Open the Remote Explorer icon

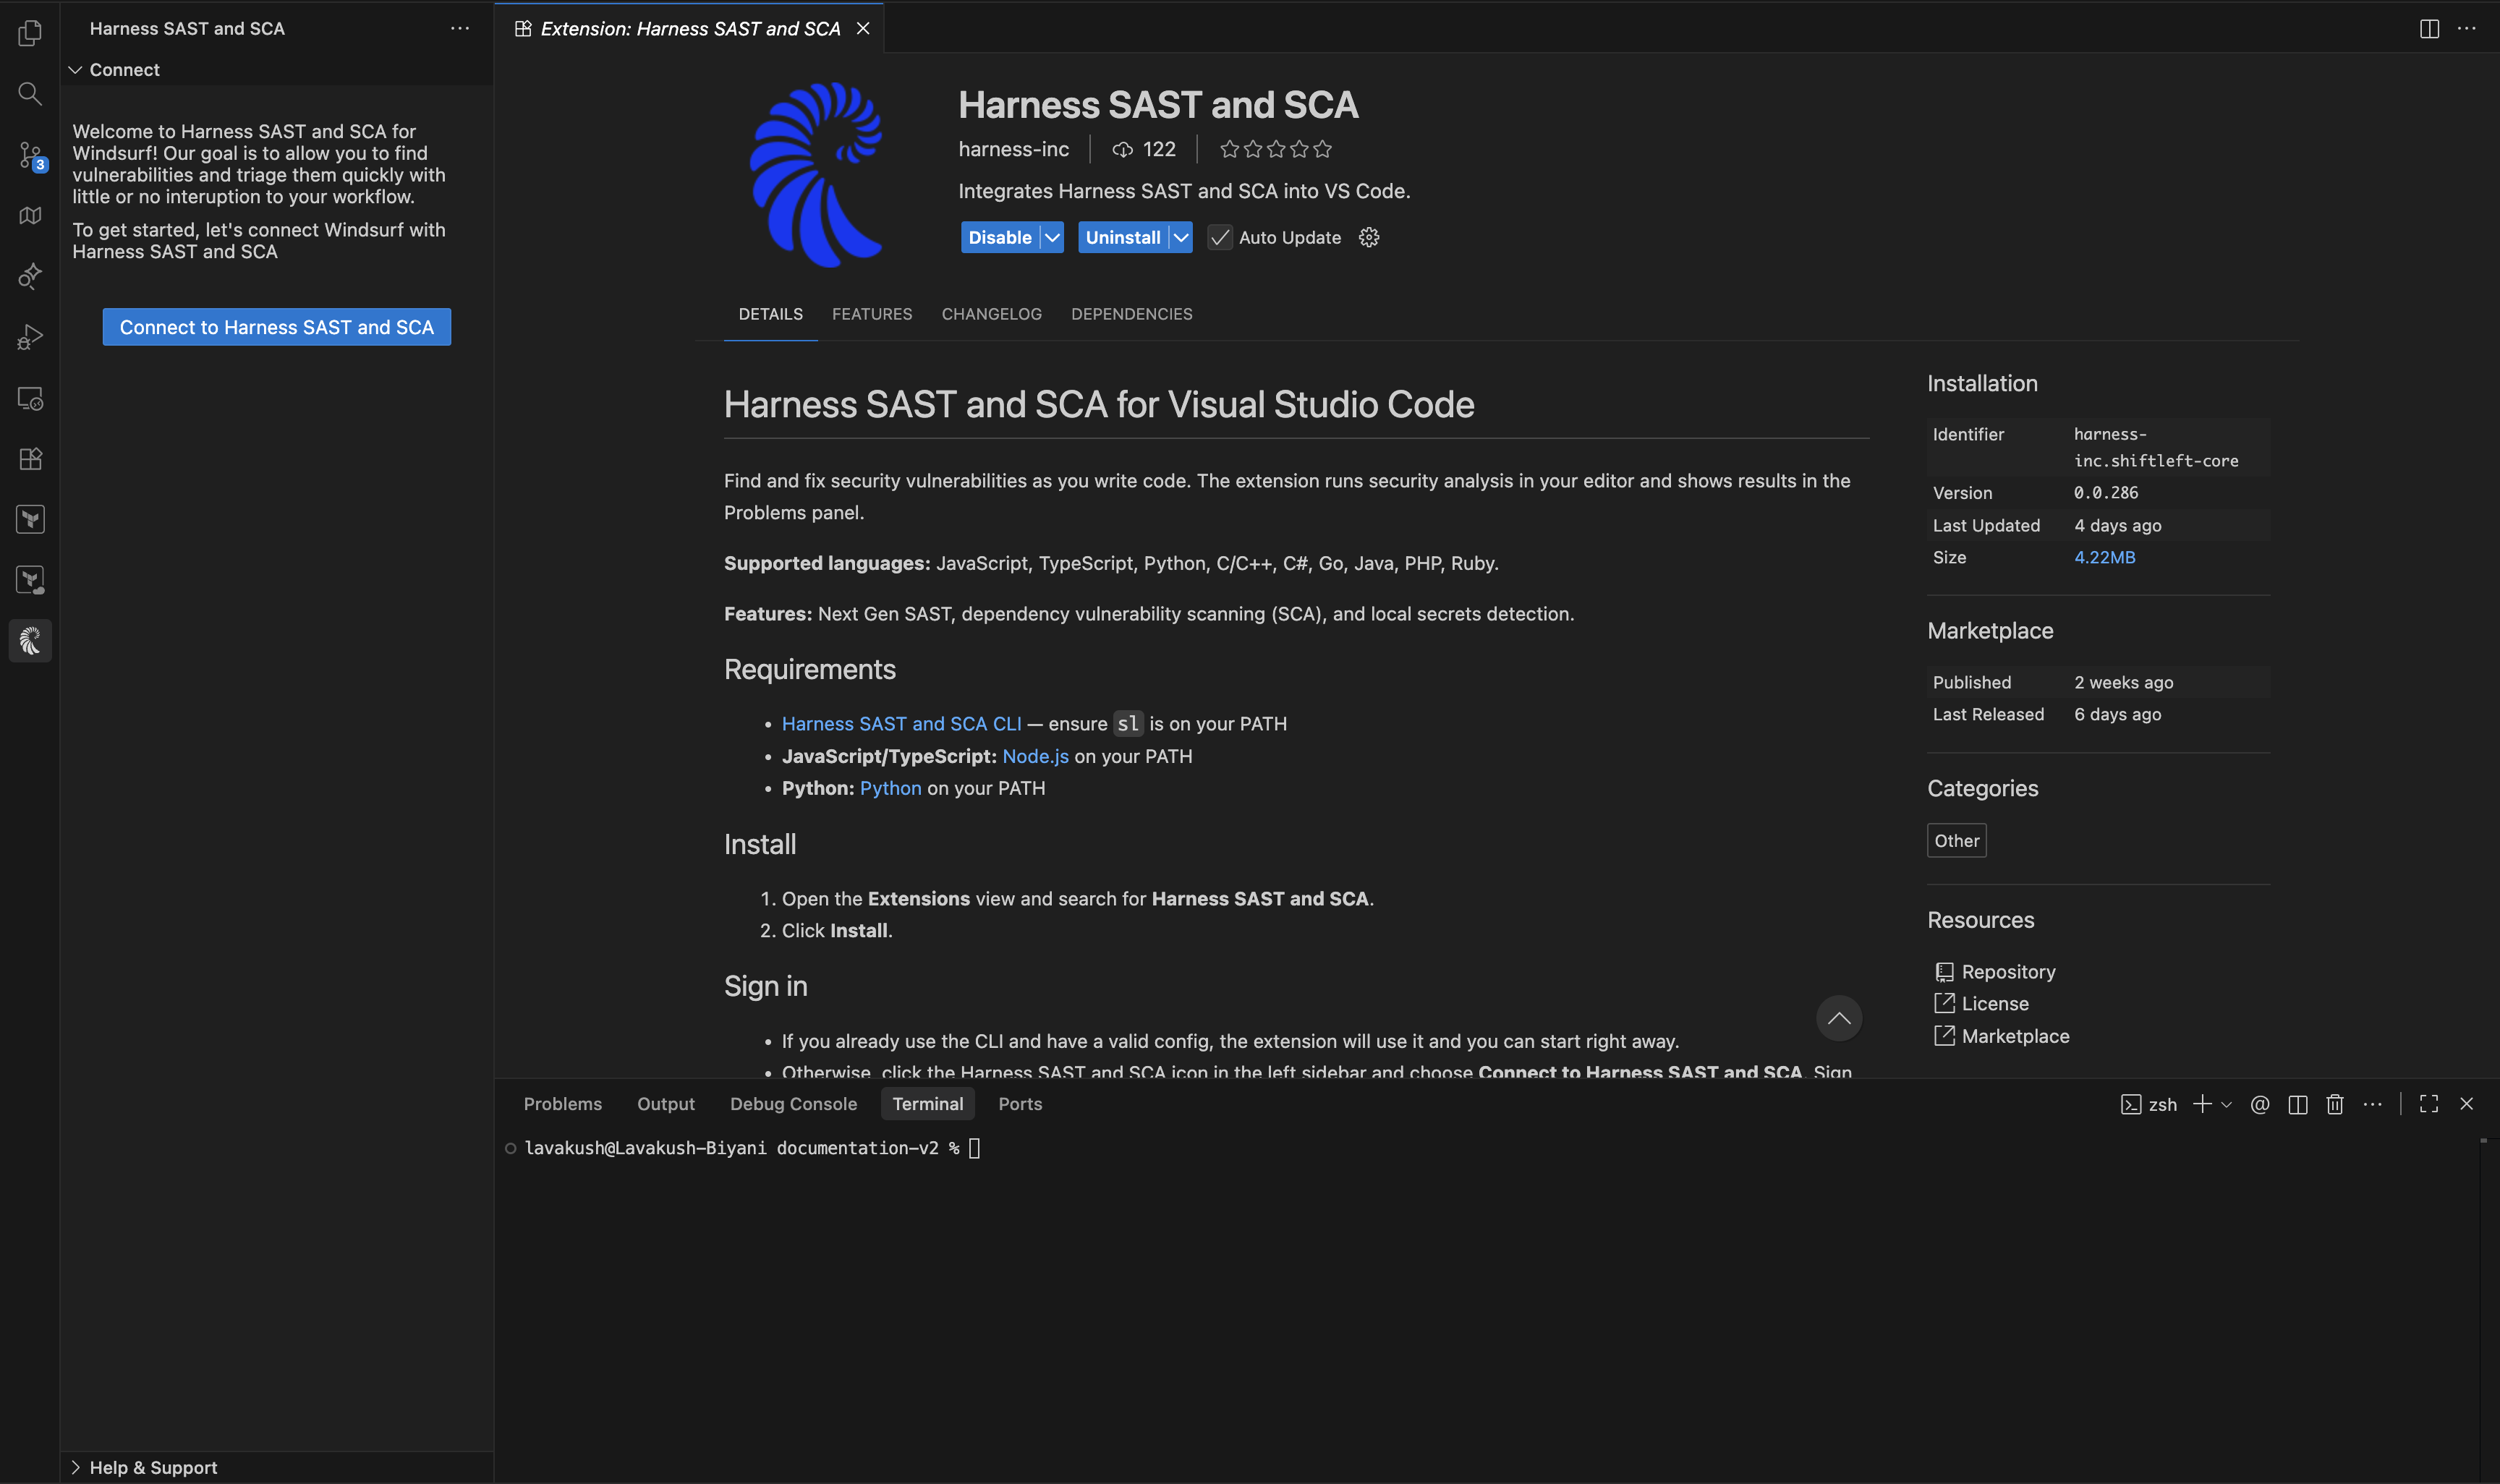pos(30,398)
